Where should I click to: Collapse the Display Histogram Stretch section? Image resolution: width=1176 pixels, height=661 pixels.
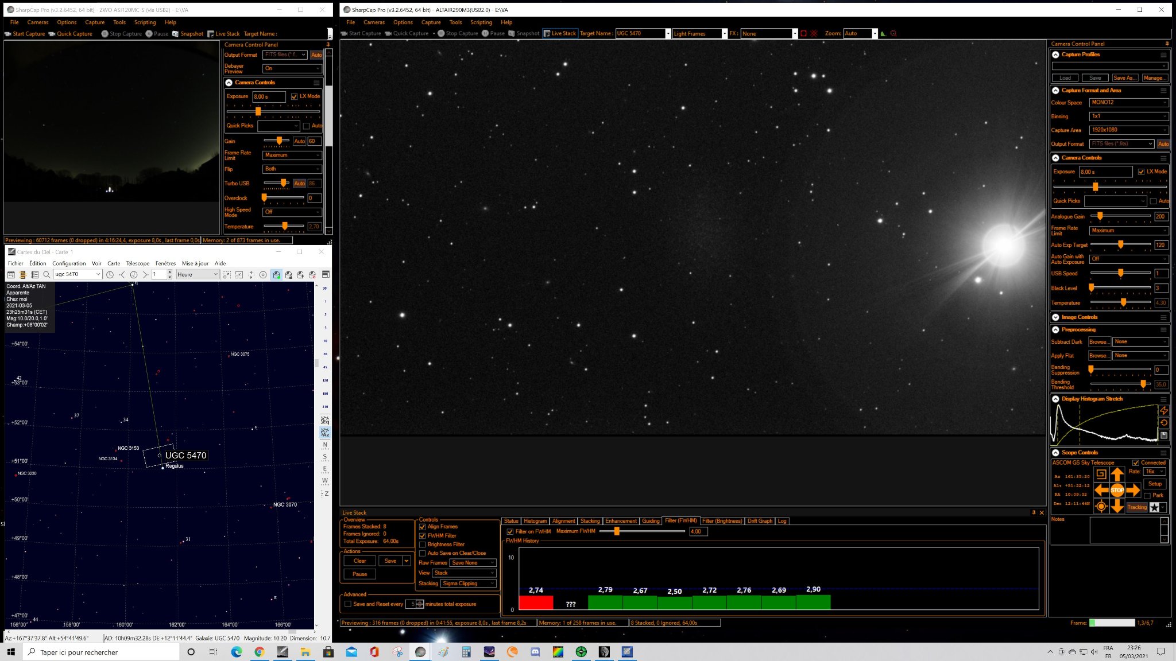tap(1055, 399)
